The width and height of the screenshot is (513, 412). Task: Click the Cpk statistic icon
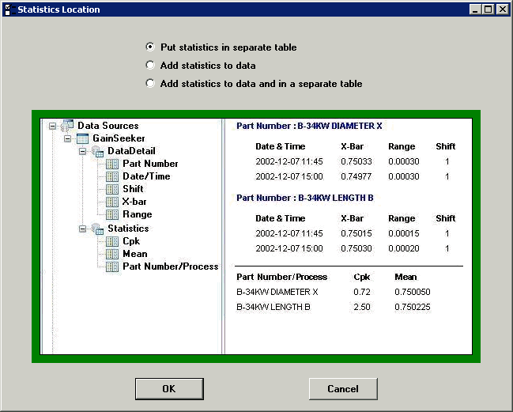112,241
